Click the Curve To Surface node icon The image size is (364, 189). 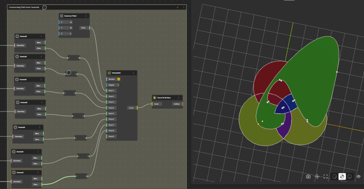tap(154, 97)
